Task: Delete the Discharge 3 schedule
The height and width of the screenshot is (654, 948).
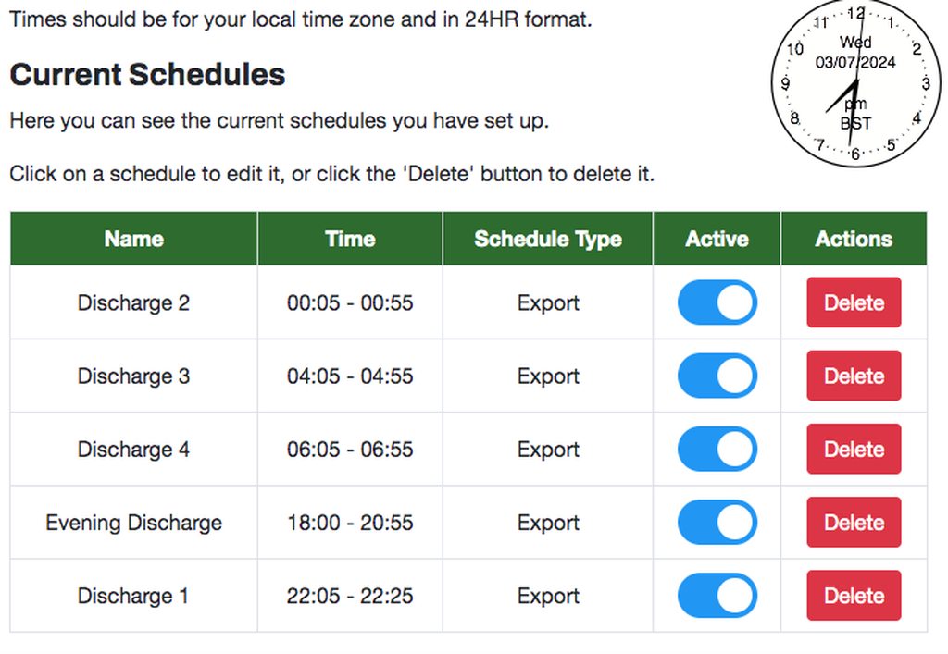Action: tap(853, 376)
